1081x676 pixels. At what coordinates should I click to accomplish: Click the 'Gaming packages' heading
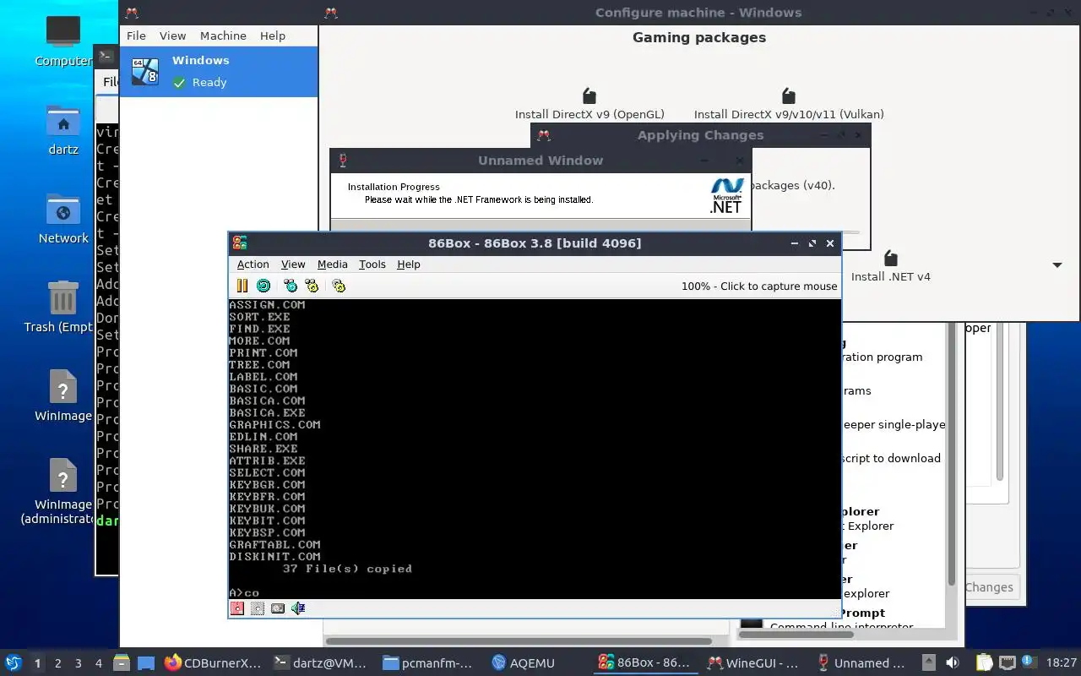pos(699,37)
